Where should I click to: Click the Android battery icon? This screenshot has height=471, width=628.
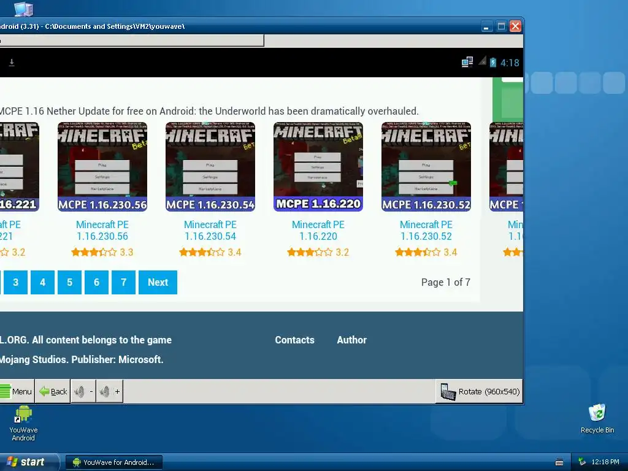click(x=493, y=63)
